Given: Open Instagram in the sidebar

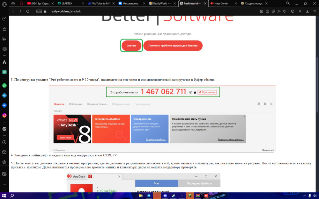Looking at the screenshot, I should tap(4, 115).
